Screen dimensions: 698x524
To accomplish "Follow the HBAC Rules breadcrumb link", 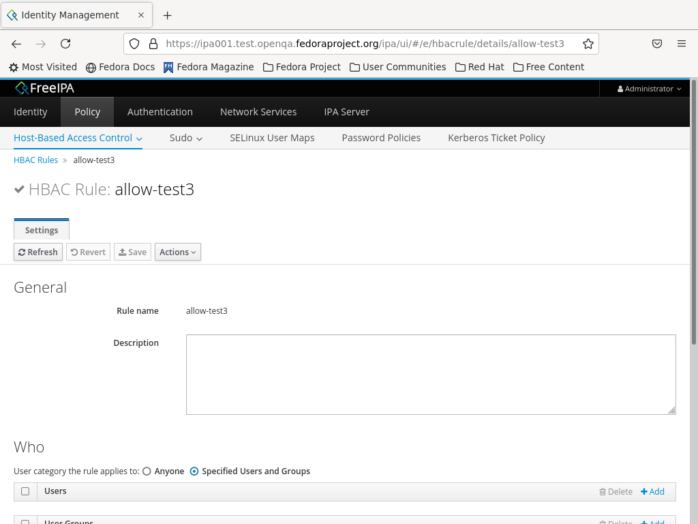I will click(x=35, y=160).
